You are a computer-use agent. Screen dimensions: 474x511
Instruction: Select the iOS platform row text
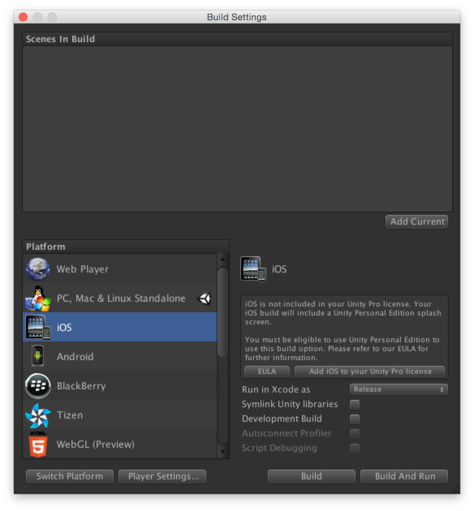pos(64,327)
